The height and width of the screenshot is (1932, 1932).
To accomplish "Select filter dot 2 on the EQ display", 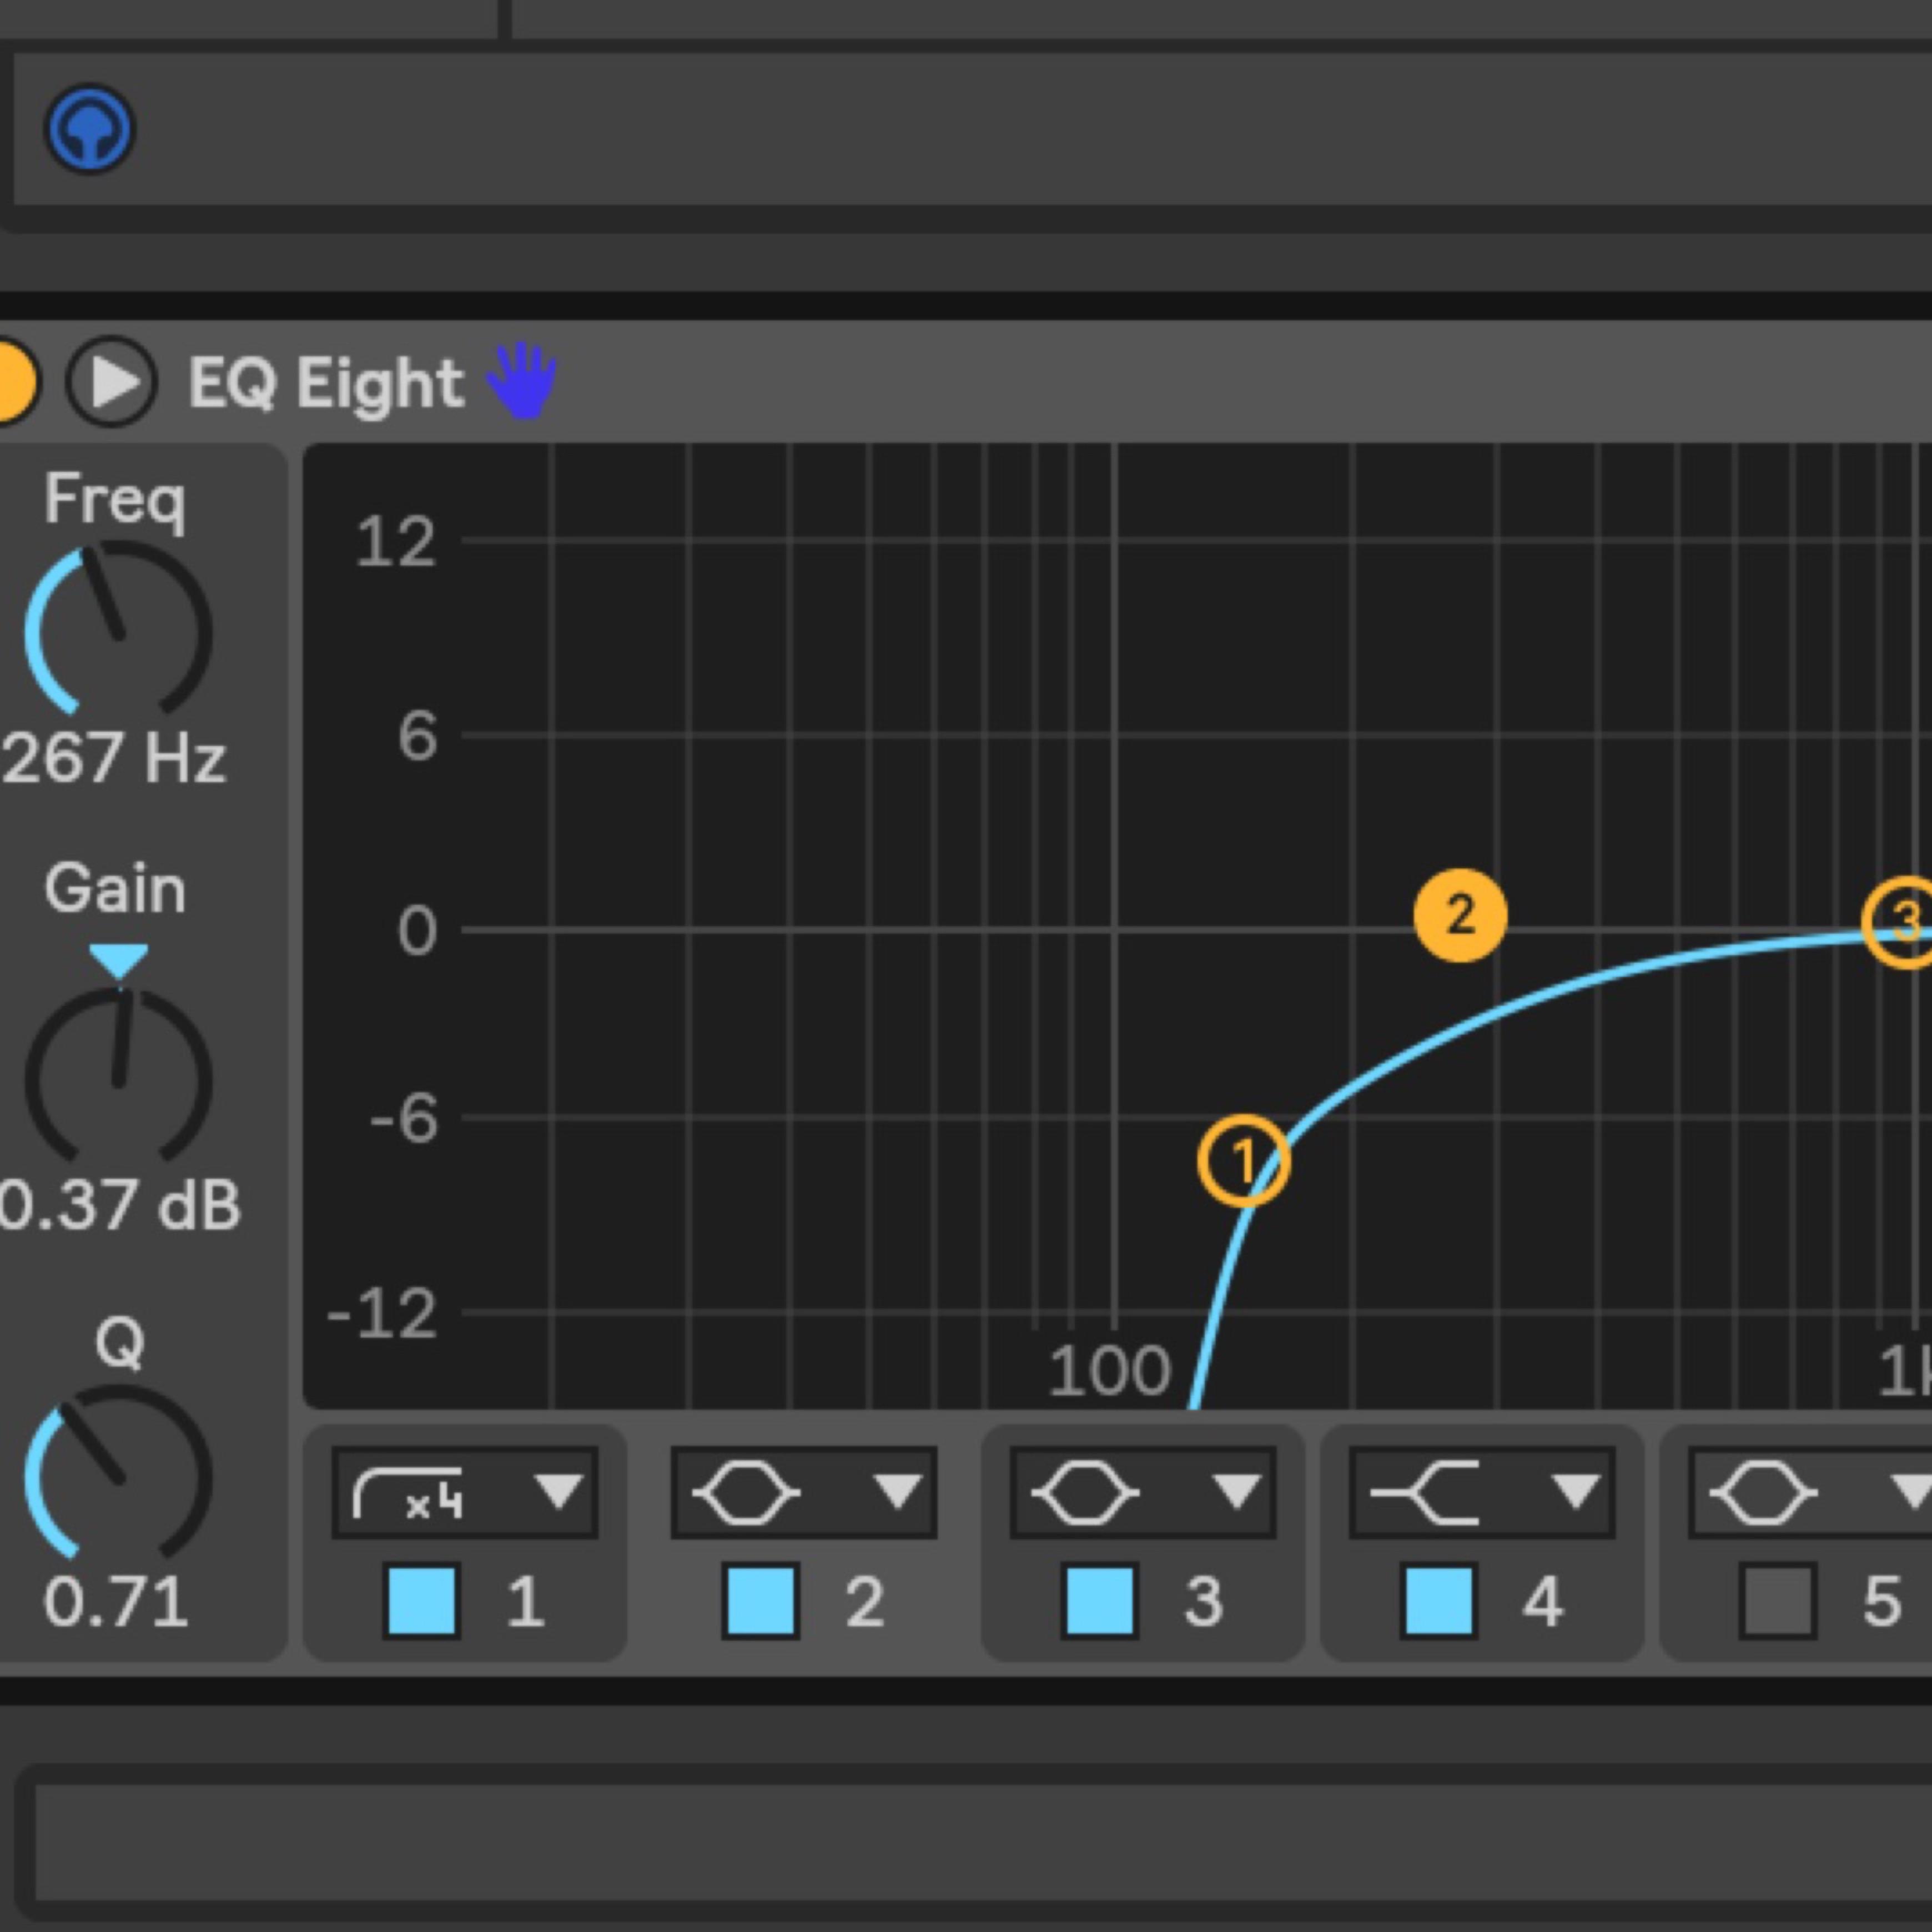I will coord(1460,915).
